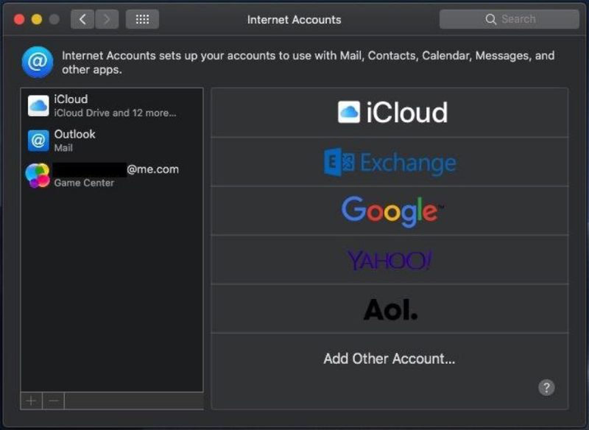Image resolution: width=589 pixels, height=430 pixels.
Task: Click the back navigation arrow
Action: [82, 19]
